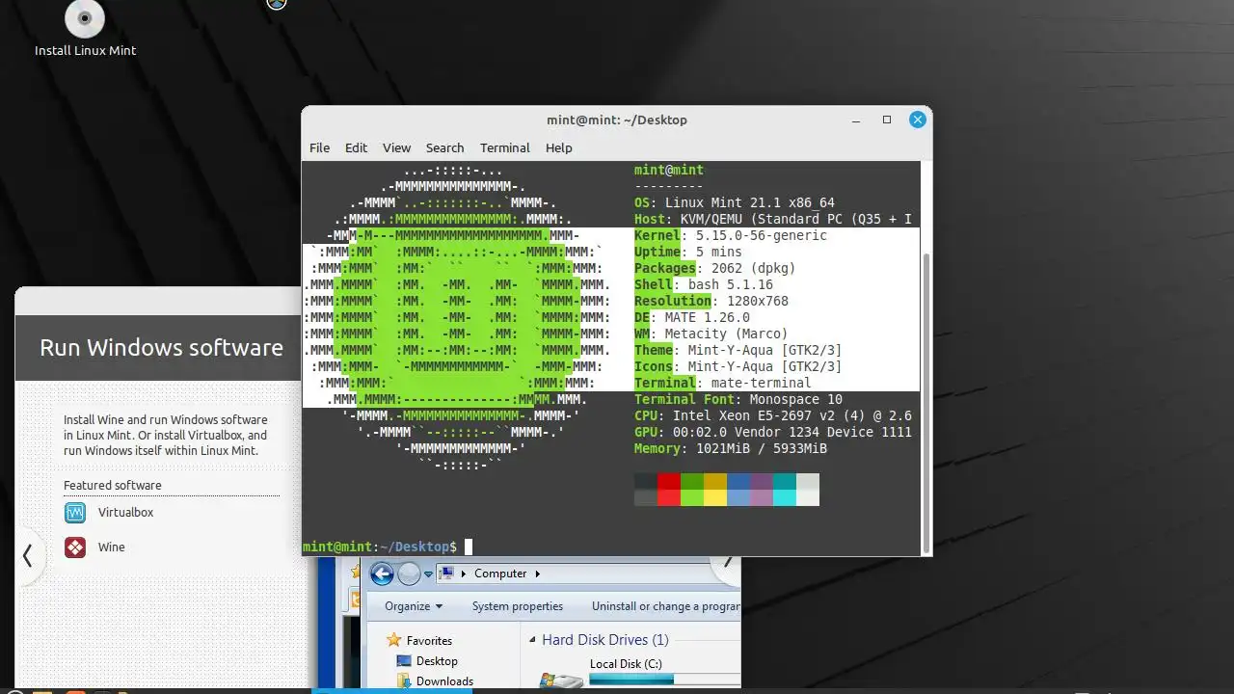Go to previous slide in installer slideshow

point(28,555)
